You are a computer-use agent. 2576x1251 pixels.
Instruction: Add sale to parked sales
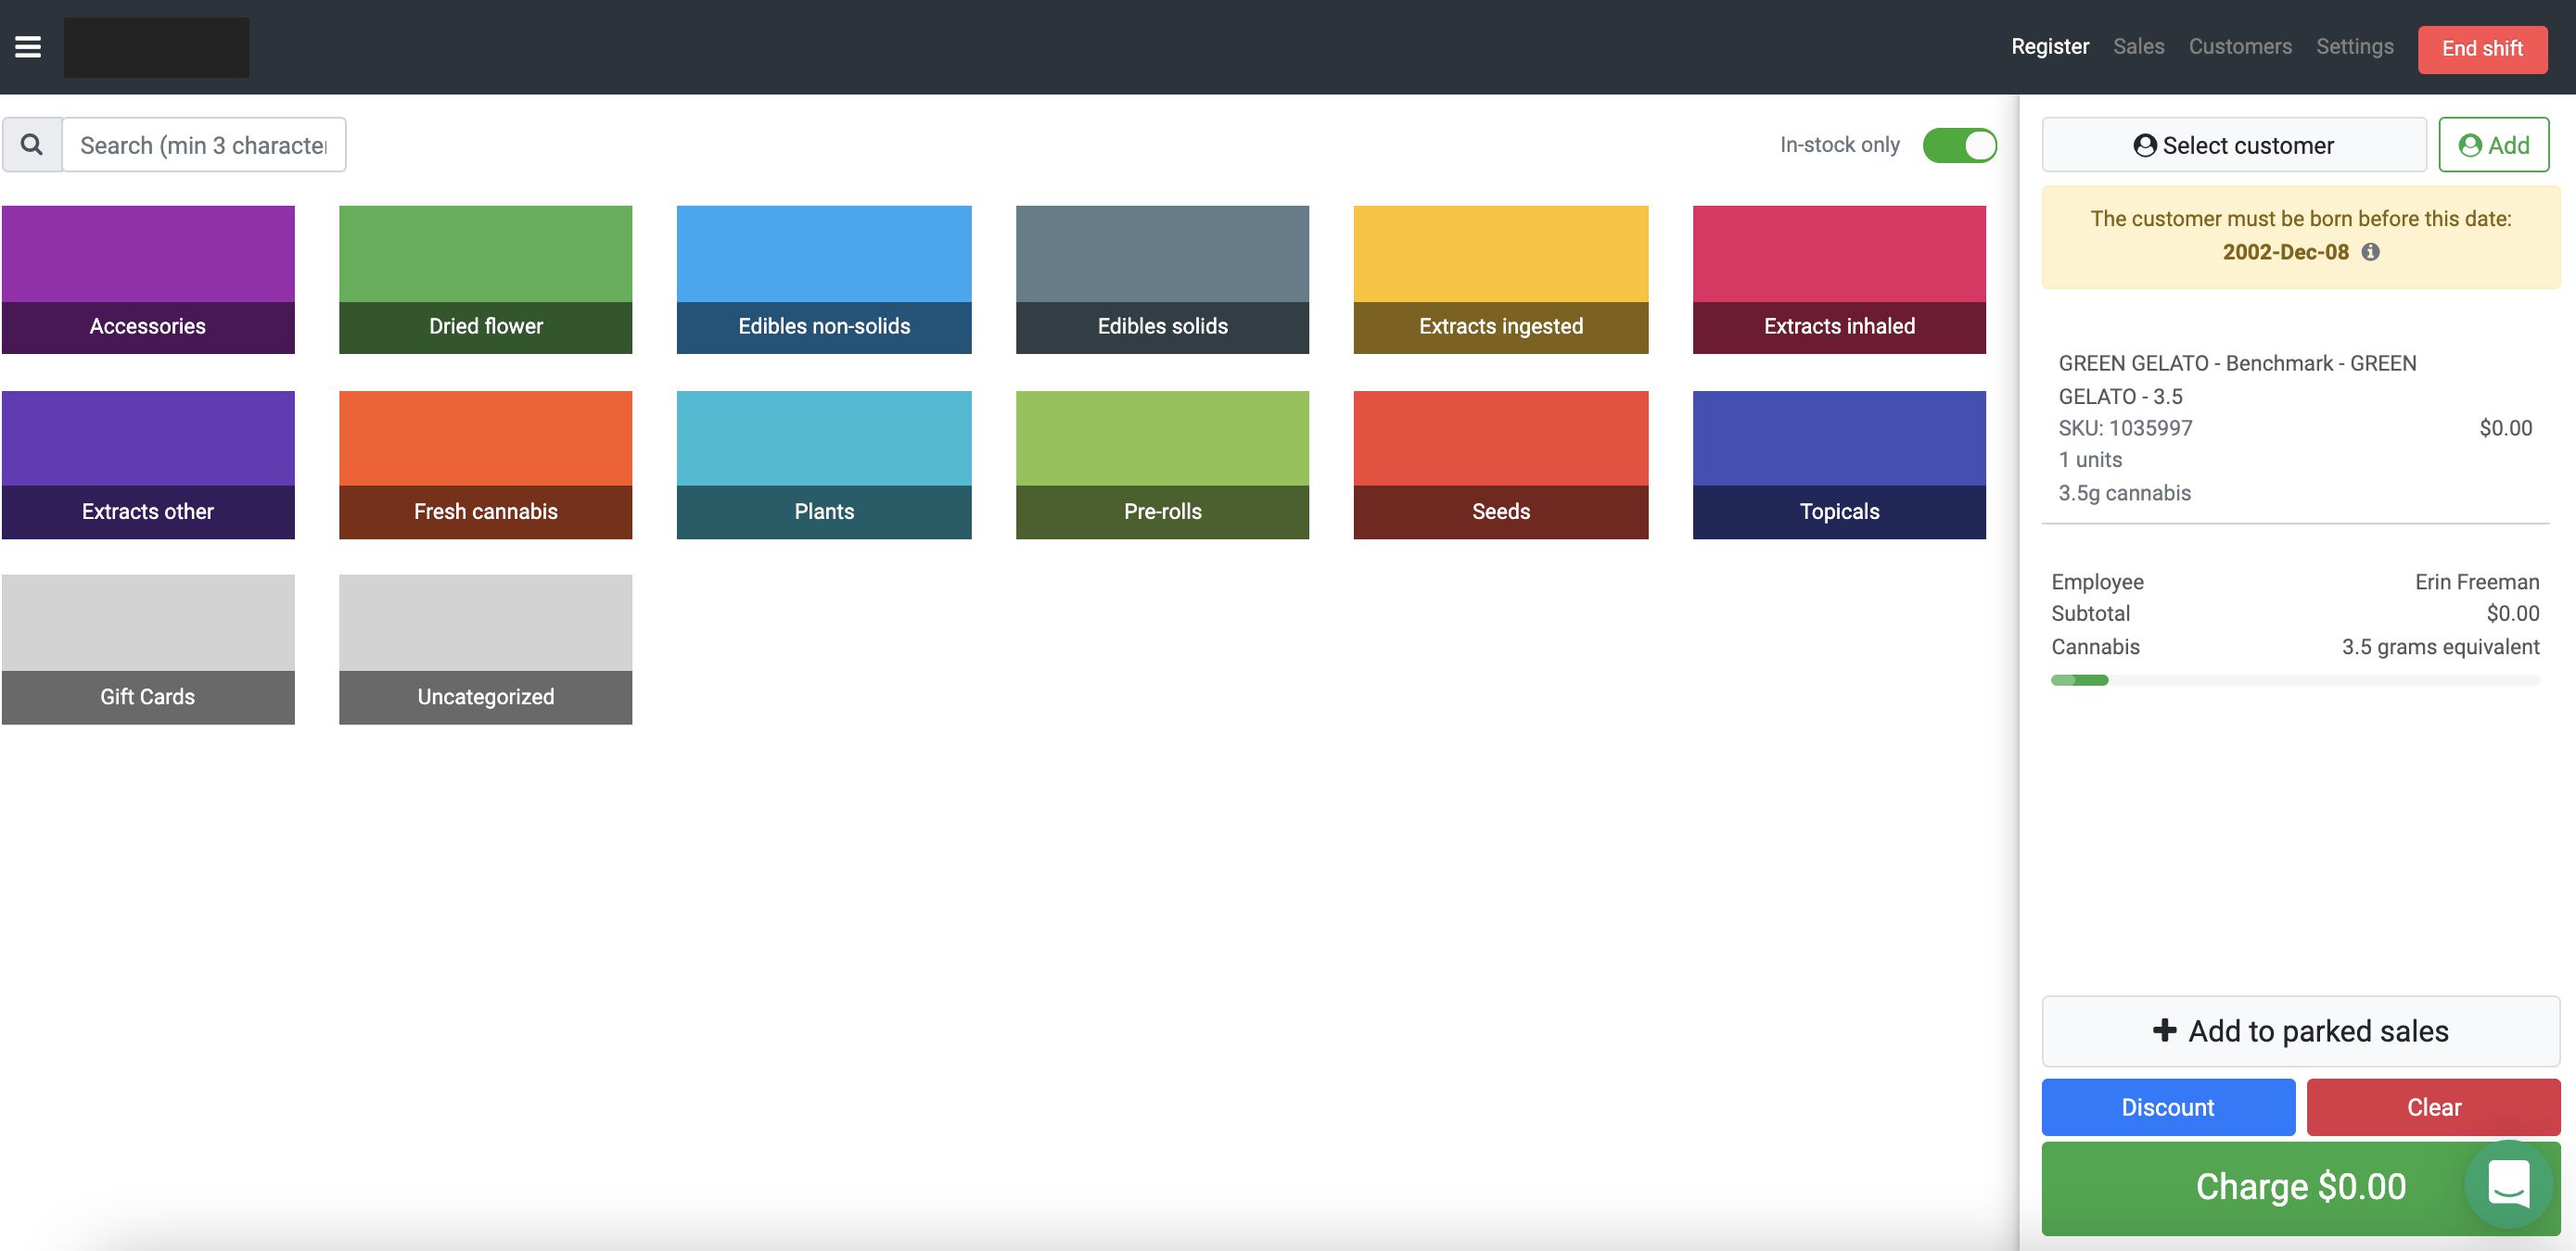pos(2299,1030)
